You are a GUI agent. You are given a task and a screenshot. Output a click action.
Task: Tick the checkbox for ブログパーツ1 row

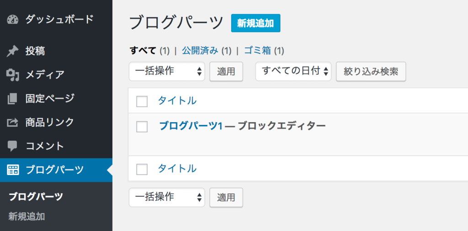coord(142,127)
